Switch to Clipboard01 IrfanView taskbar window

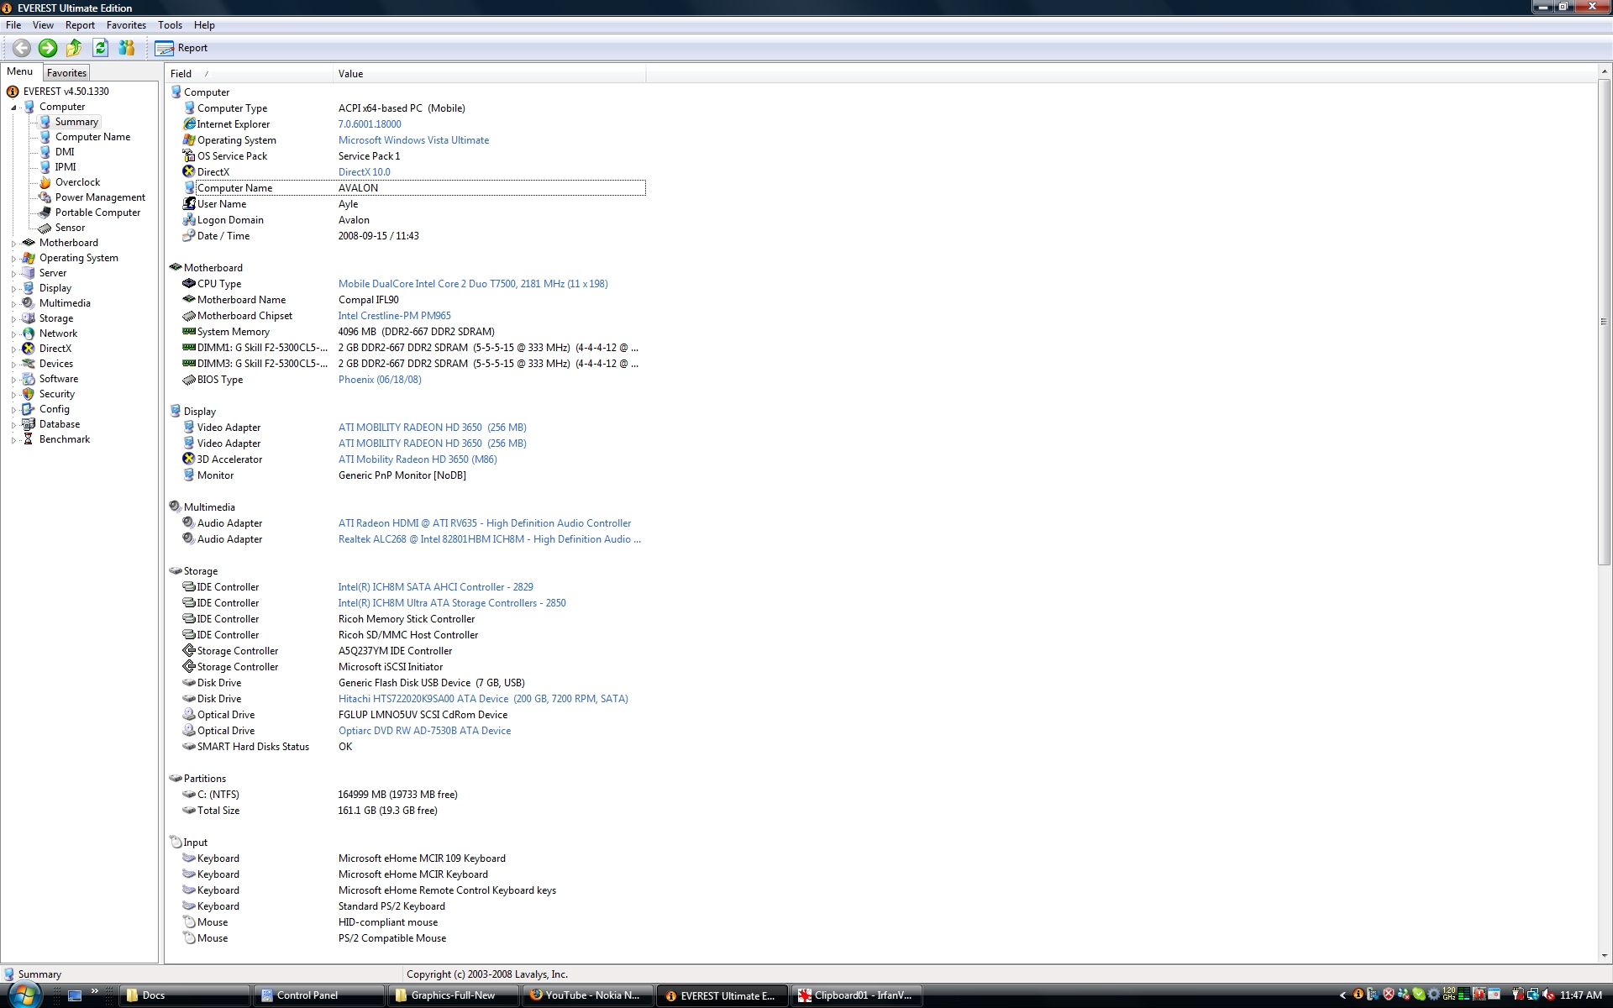pos(857,995)
